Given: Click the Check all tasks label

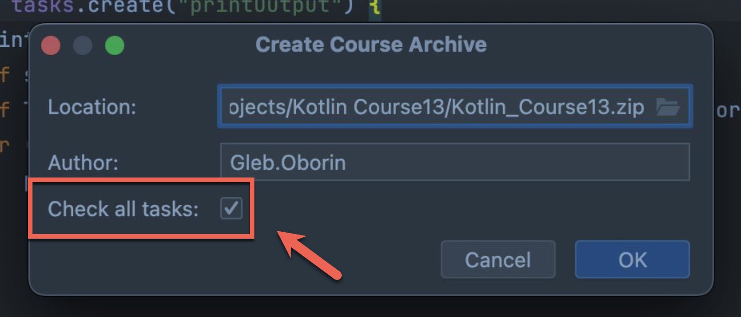Looking at the screenshot, I should point(123,209).
